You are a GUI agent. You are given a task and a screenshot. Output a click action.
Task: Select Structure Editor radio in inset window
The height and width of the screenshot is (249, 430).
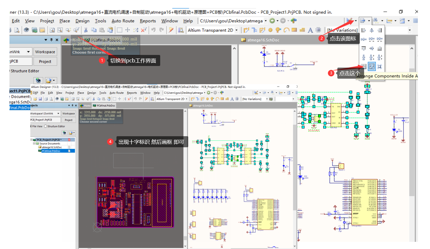click(45, 126)
